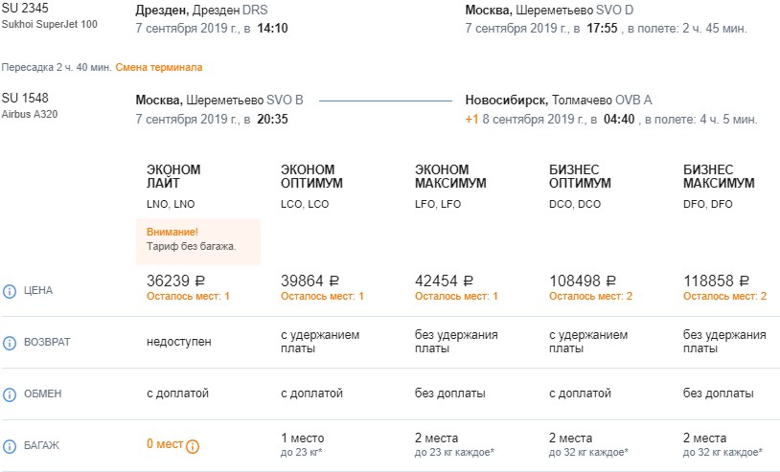Click info icon next to ЦЕНА
Viewport: 780px width, 472px height.
[x=10, y=290]
